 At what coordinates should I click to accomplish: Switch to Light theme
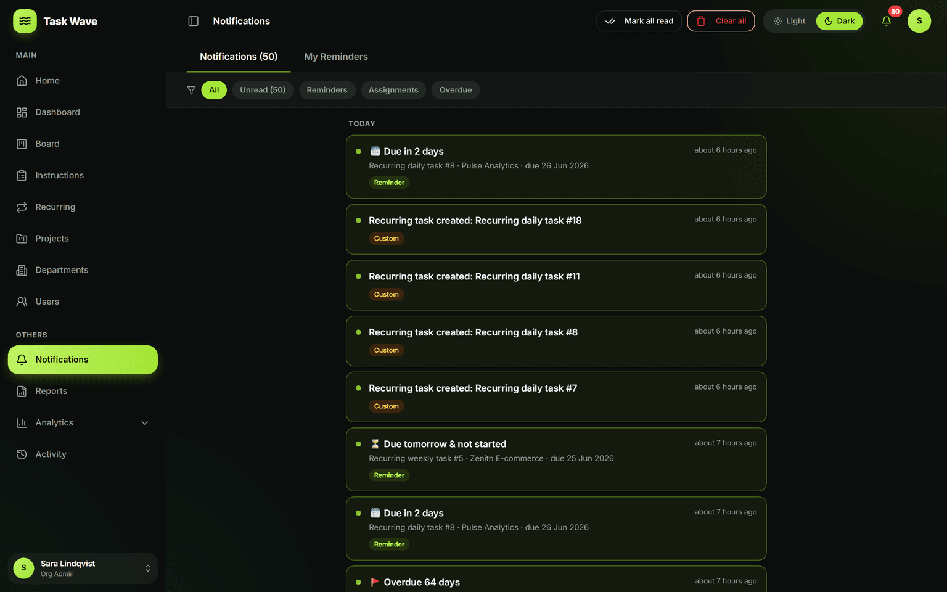[790, 21]
